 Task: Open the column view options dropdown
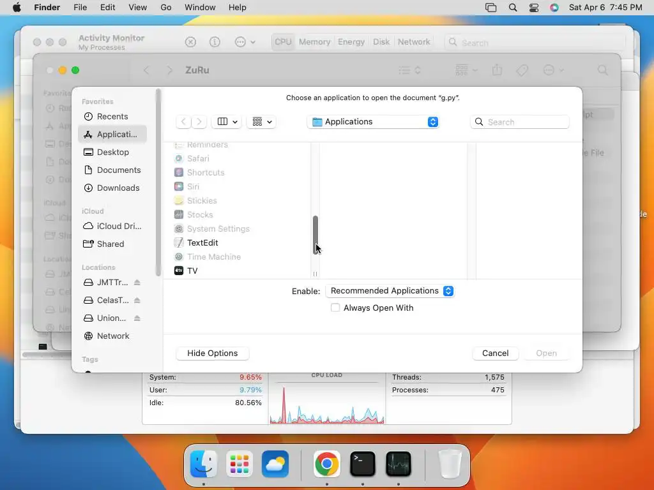tap(227, 122)
